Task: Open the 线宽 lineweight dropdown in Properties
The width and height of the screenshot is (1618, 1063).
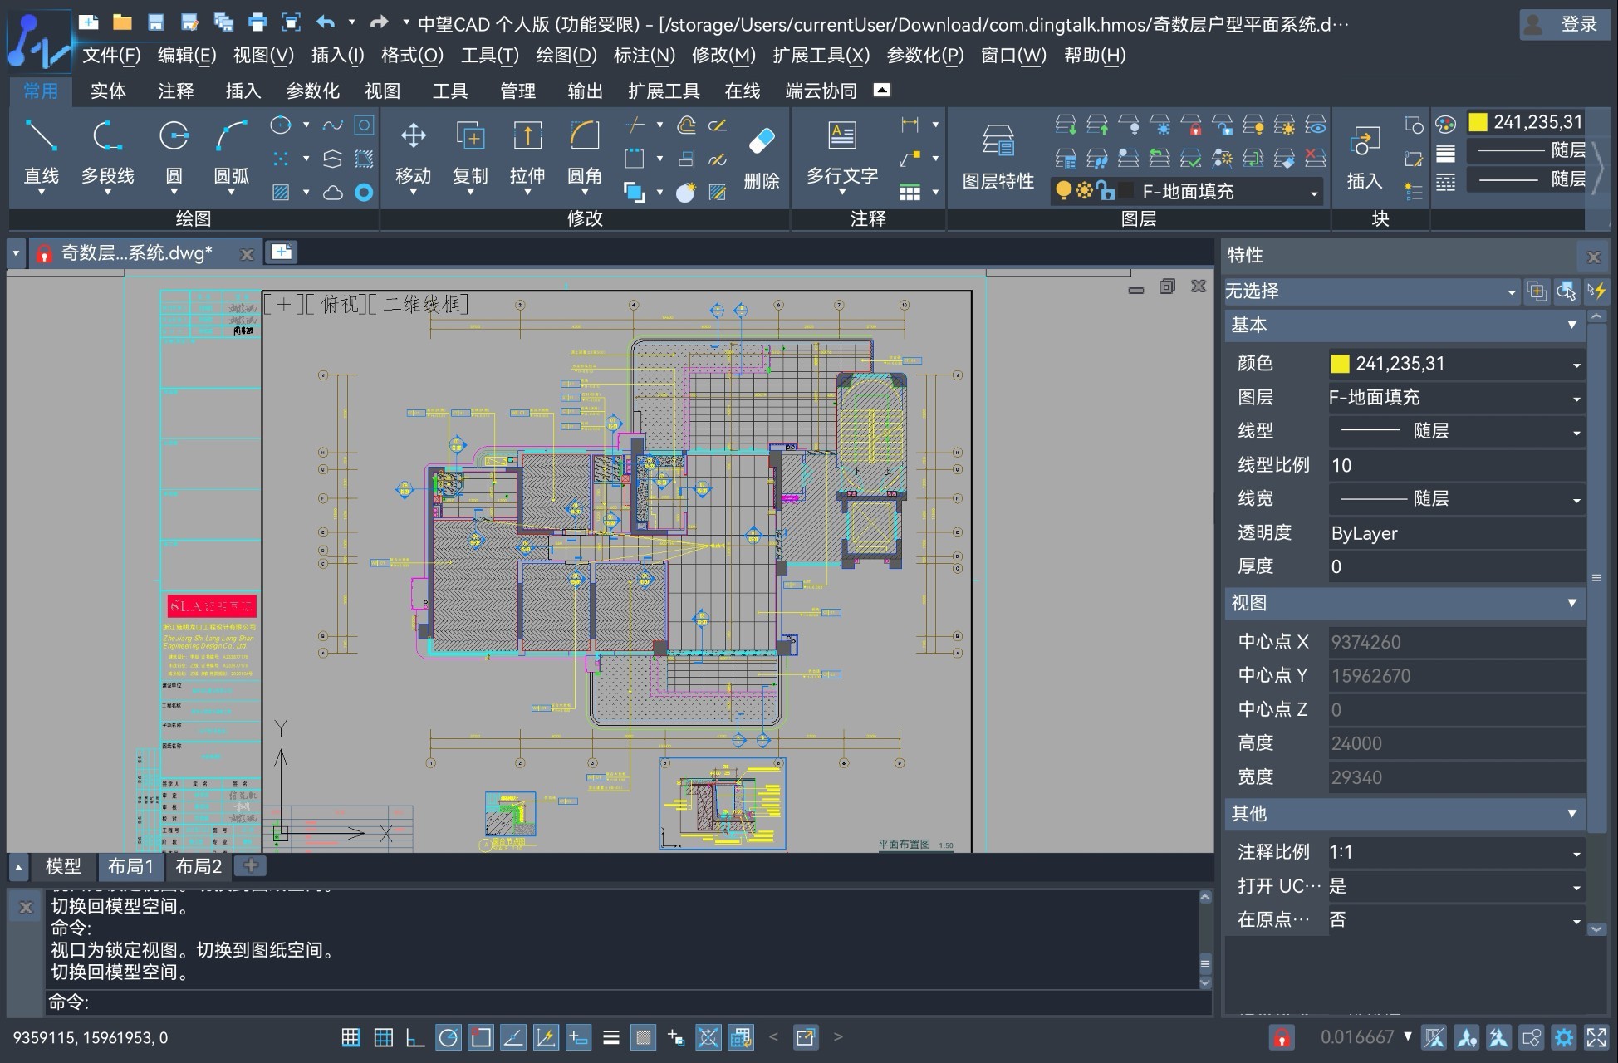Action: tap(1576, 499)
